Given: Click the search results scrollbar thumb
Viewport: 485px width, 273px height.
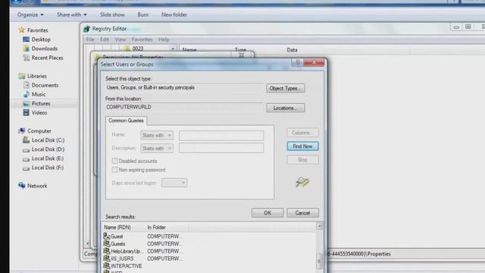Looking at the screenshot, I should click(319, 261).
